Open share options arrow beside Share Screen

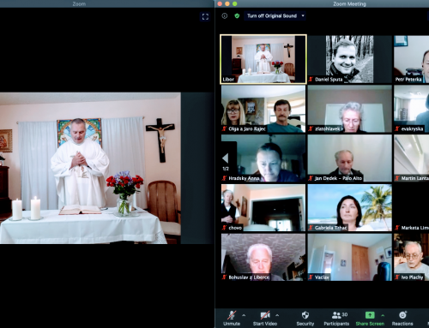coord(383,315)
